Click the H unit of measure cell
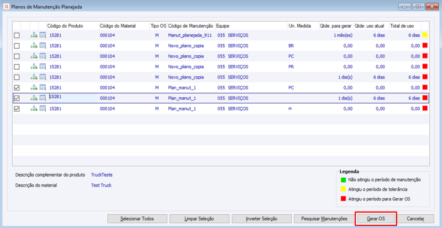Viewport: 442px width, 228px height. click(x=290, y=109)
